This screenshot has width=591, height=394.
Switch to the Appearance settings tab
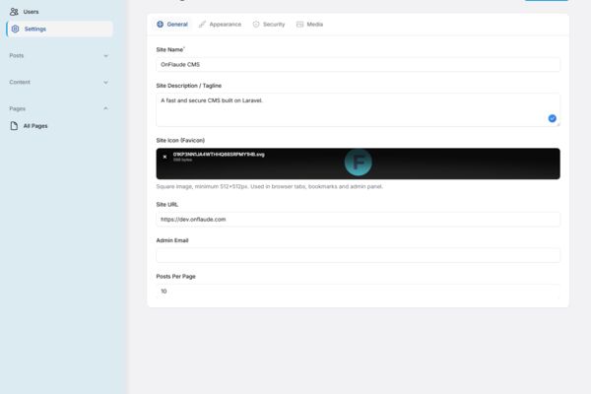[x=220, y=24]
